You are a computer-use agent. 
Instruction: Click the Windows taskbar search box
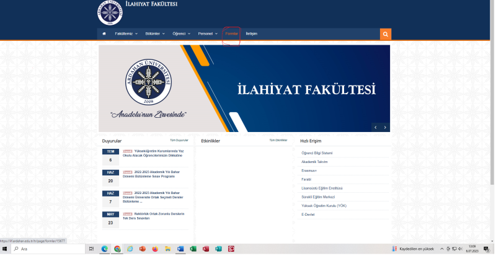(48, 249)
